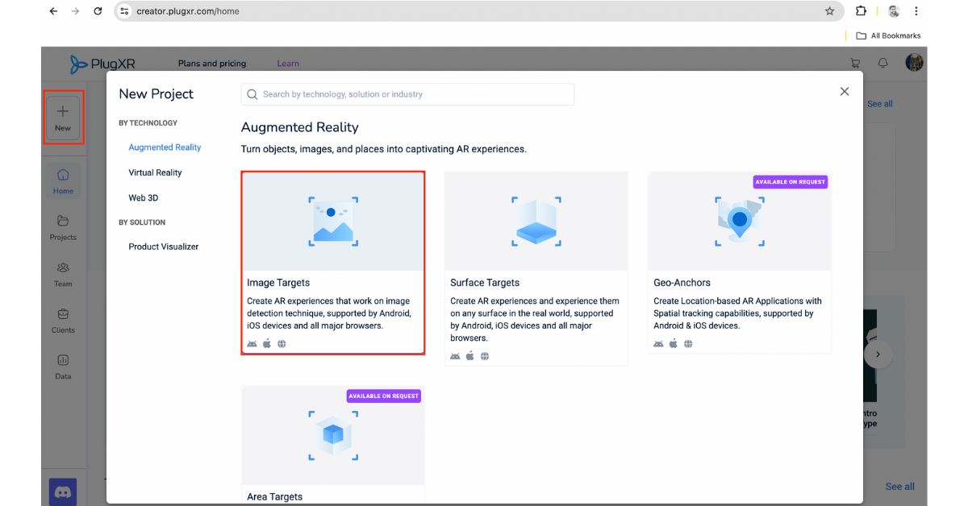Select the Product Visualizer solution filter
The height and width of the screenshot is (506, 968).
click(x=163, y=247)
